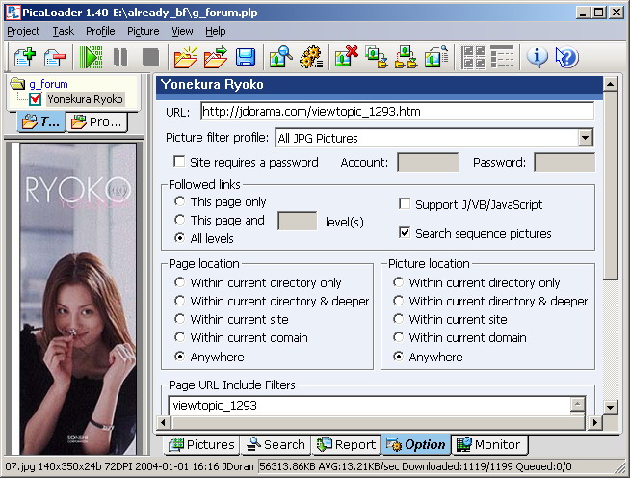Open the Pictures tab at bottom
630x478 pixels.
pyautogui.click(x=201, y=444)
